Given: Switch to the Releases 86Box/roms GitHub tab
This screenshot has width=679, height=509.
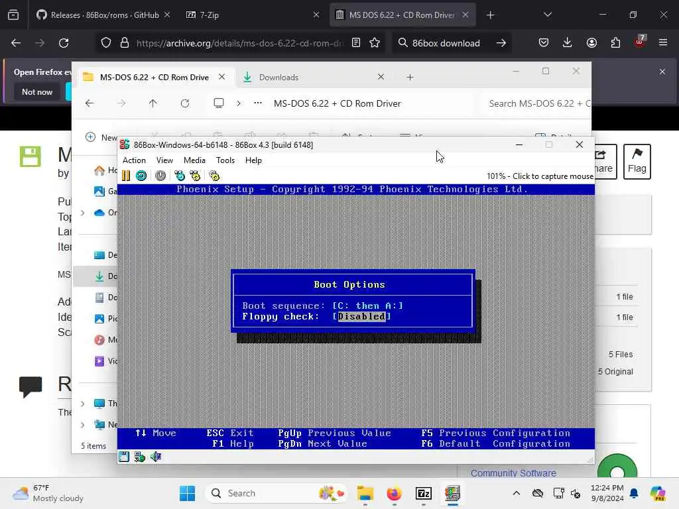Looking at the screenshot, I should pos(103,15).
